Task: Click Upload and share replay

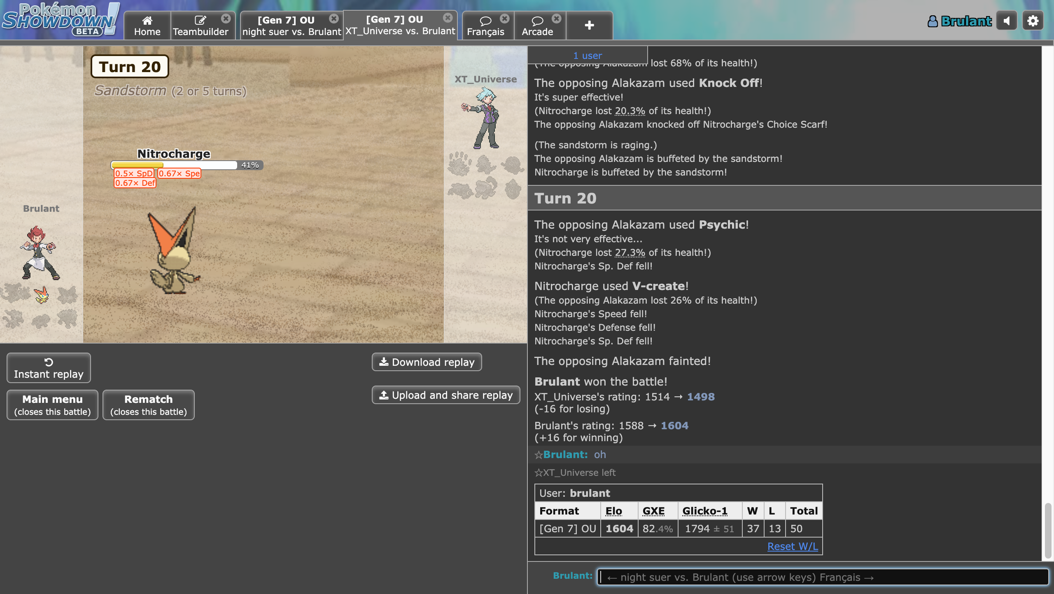Action: point(446,395)
